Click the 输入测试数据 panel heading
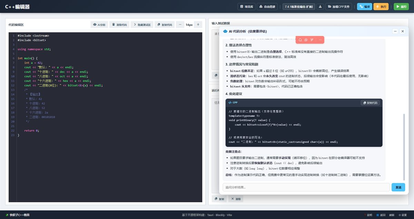 point(221,23)
